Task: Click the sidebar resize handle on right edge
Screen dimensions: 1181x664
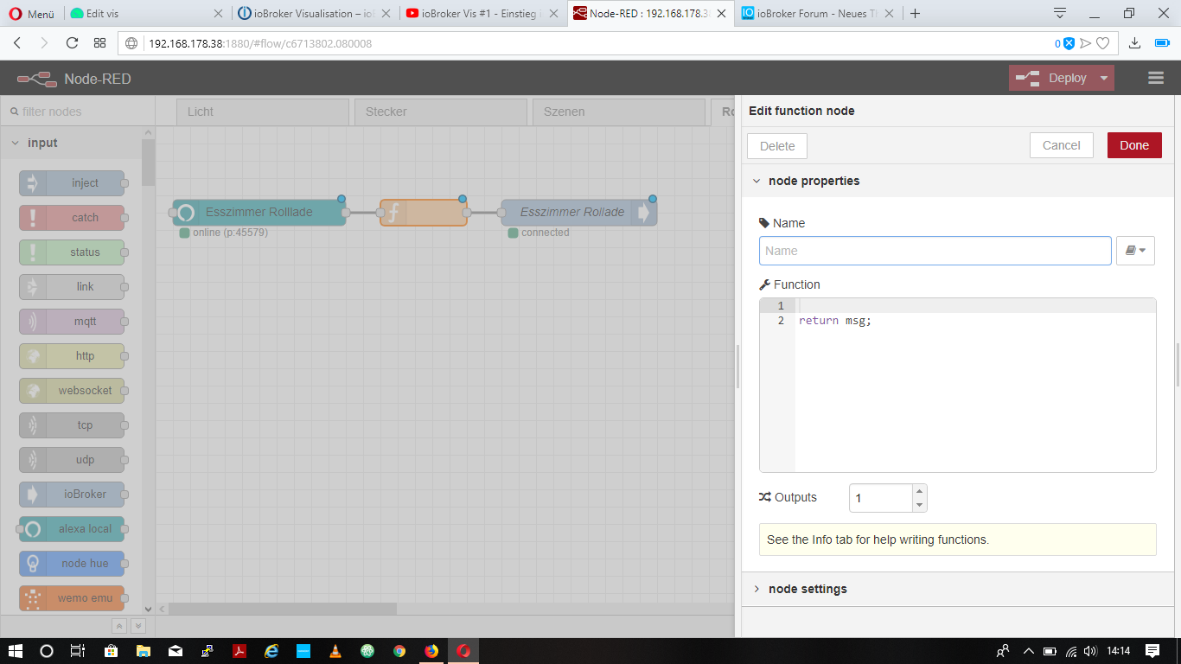Action: 1178,363
